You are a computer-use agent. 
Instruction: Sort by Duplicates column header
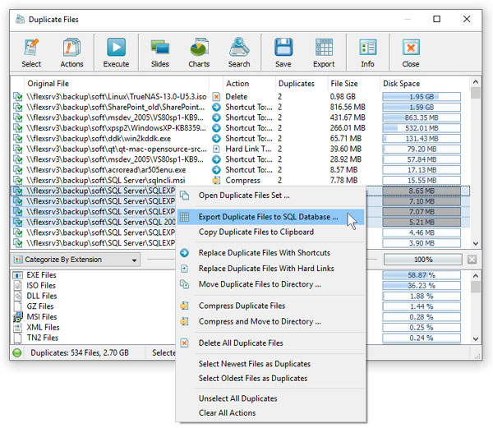coord(302,84)
